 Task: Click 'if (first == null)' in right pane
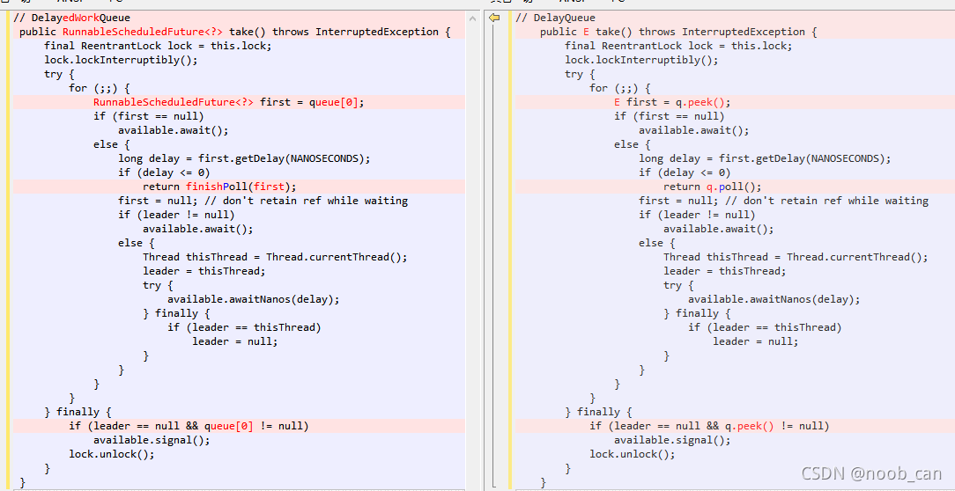pos(670,116)
